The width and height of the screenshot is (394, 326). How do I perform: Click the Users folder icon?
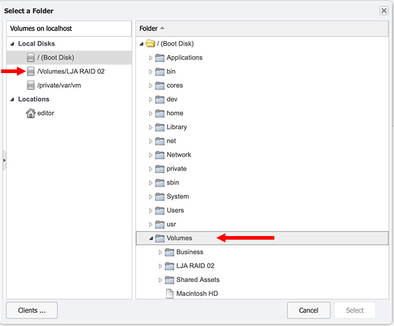point(160,211)
